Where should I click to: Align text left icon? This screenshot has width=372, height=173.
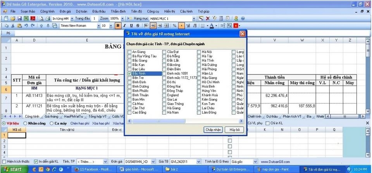(x=146, y=26)
